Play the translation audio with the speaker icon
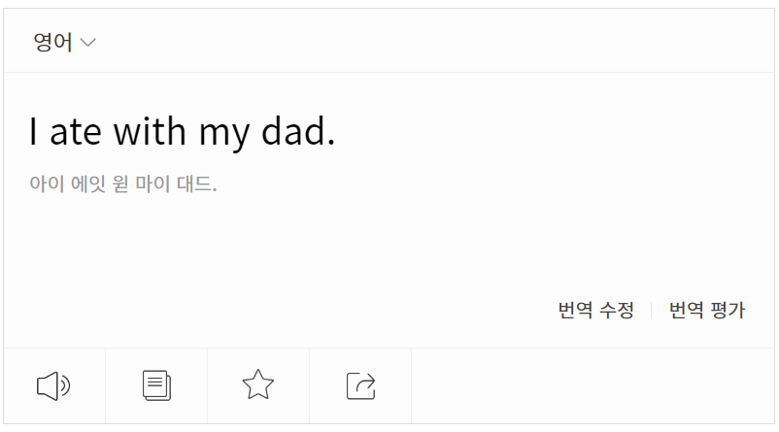Screen dimensions: 779x432 (53, 385)
